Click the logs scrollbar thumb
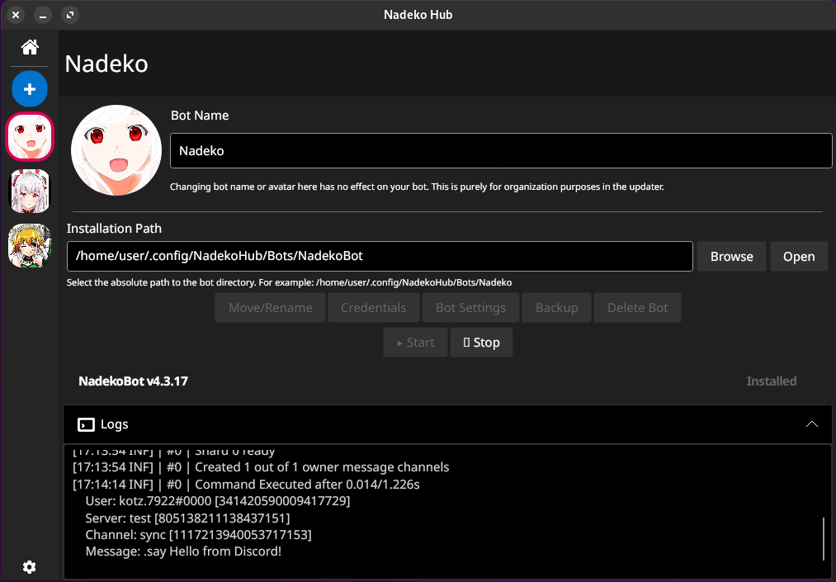This screenshot has width=836, height=582. (x=824, y=539)
